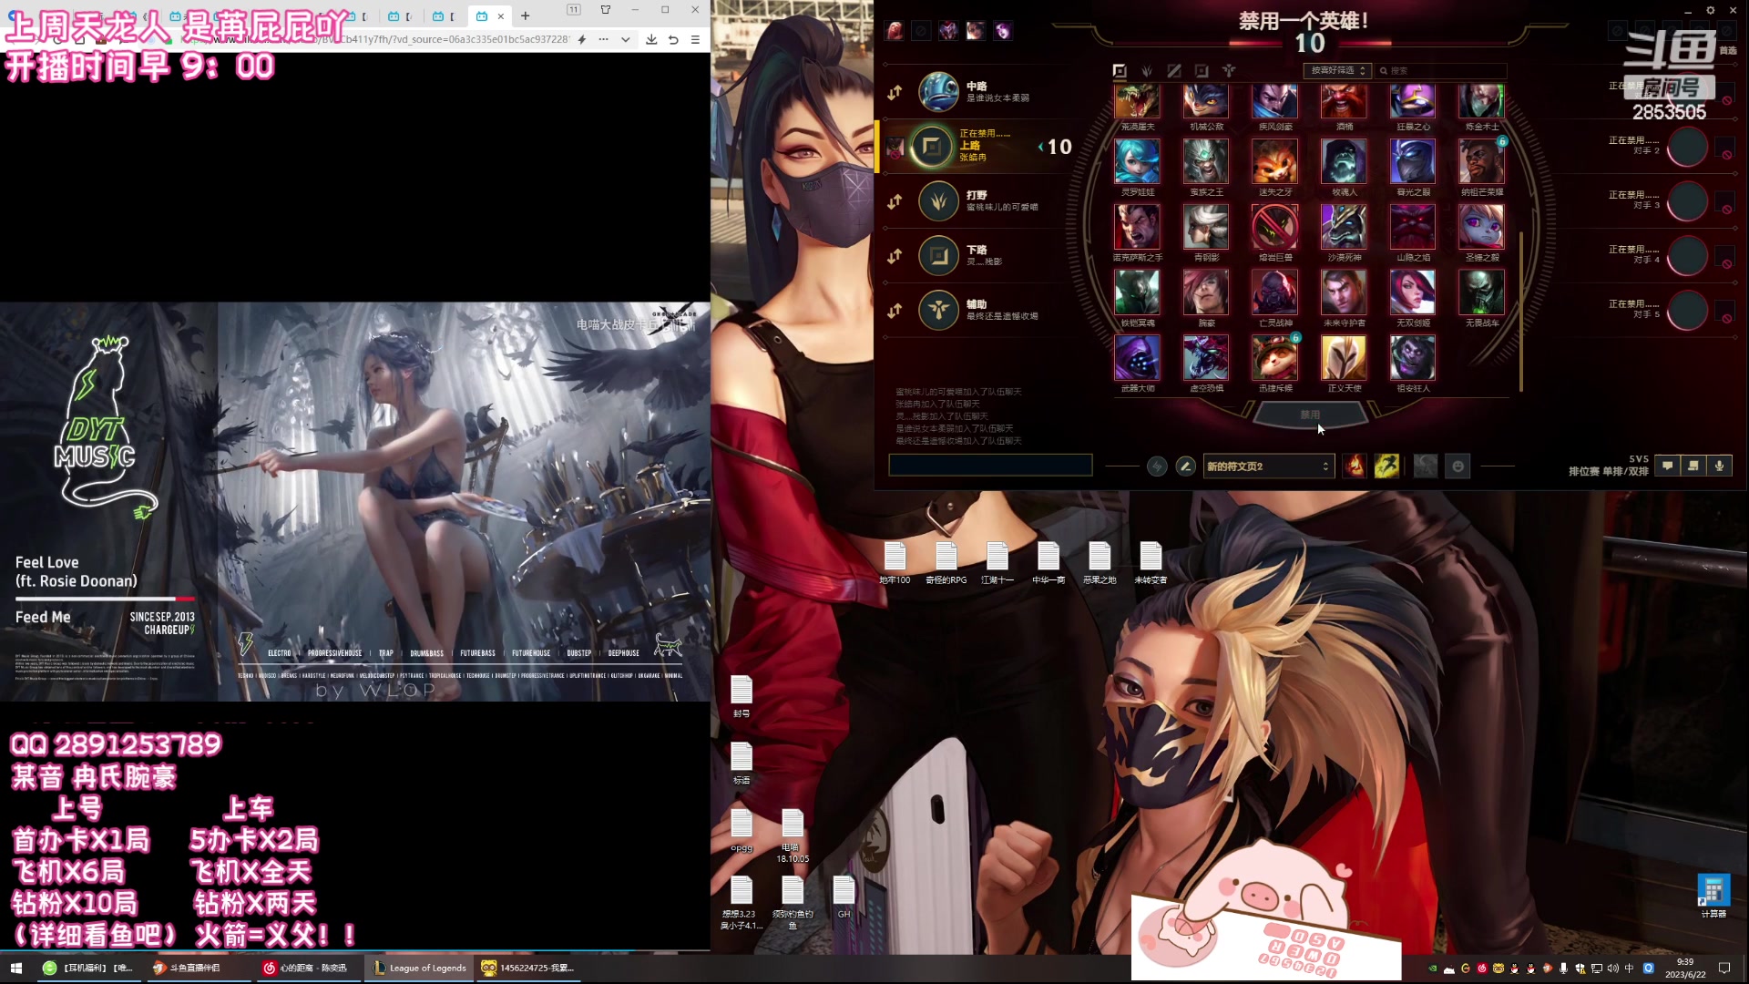Image resolution: width=1749 pixels, height=984 pixels.
Task: Open the 计算器 desktop shortcut
Action: [1713, 897]
